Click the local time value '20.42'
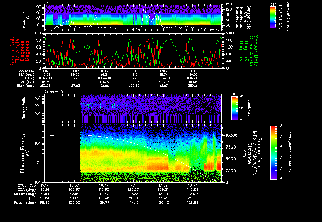322x222 pixels. [x=104, y=198]
